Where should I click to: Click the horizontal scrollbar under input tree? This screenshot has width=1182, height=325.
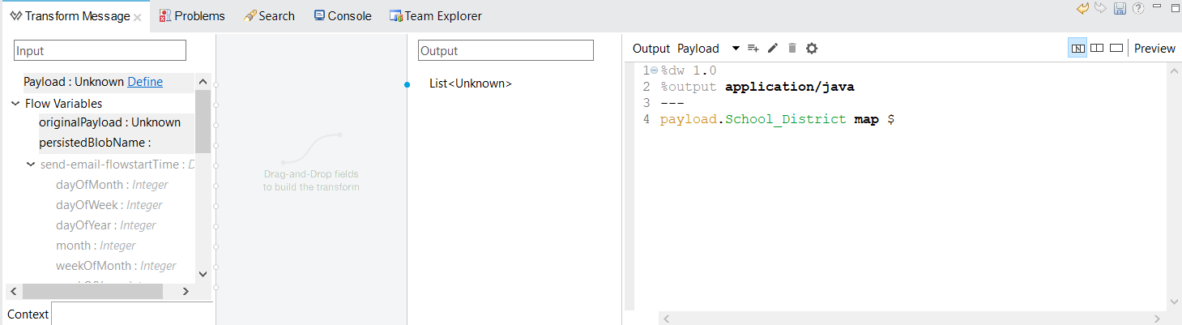(92, 291)
